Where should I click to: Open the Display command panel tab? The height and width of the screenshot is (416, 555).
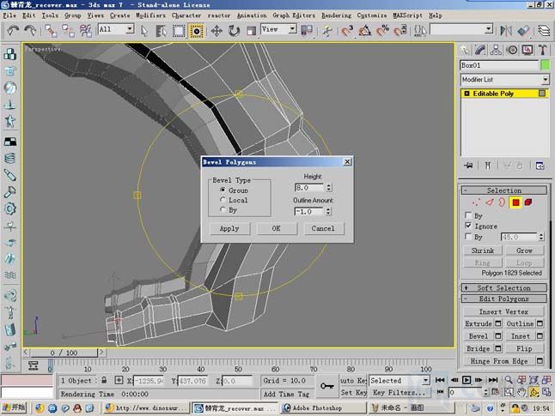[x=528, y=51]
